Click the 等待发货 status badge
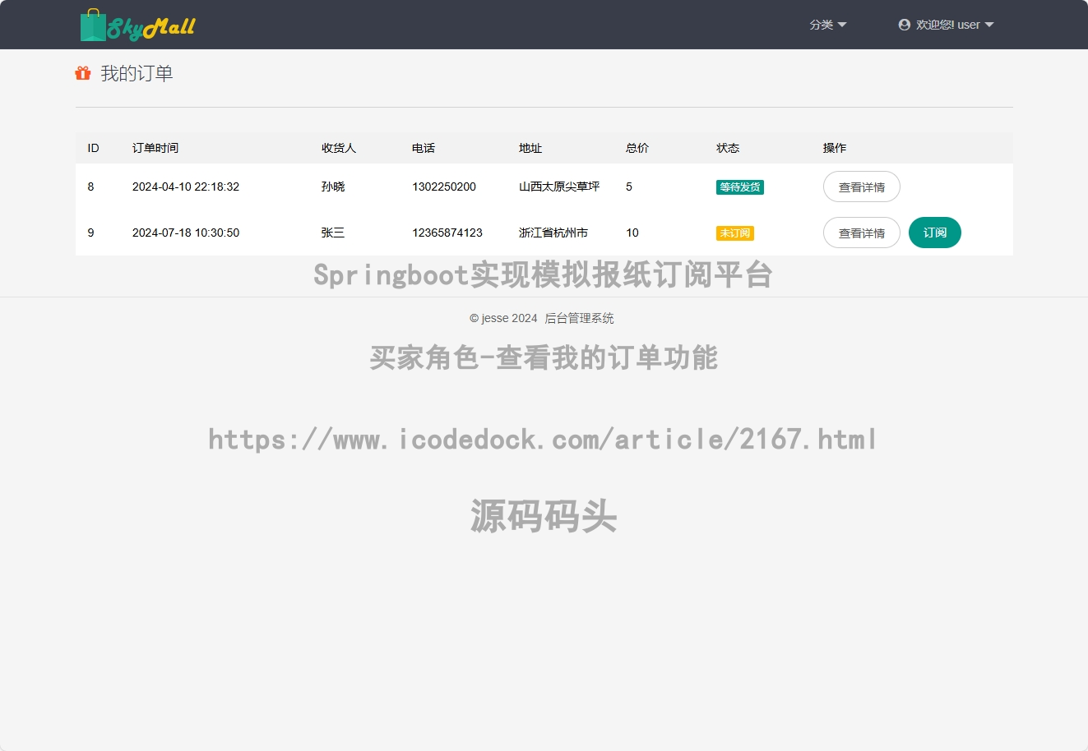Viewport: 1088px width, 751px height. (740, 187)
